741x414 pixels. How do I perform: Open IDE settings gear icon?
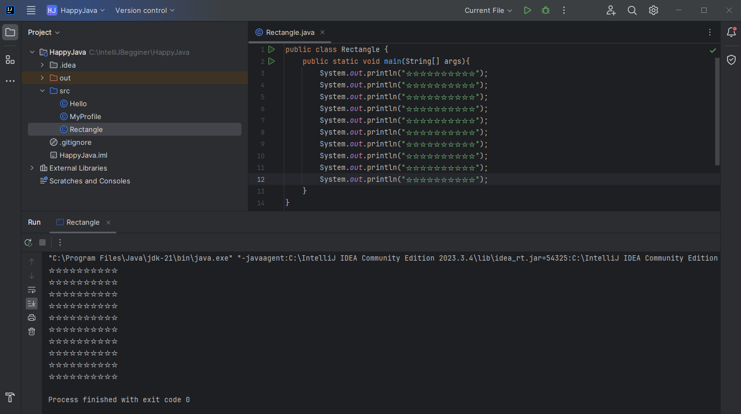[653, 10]
